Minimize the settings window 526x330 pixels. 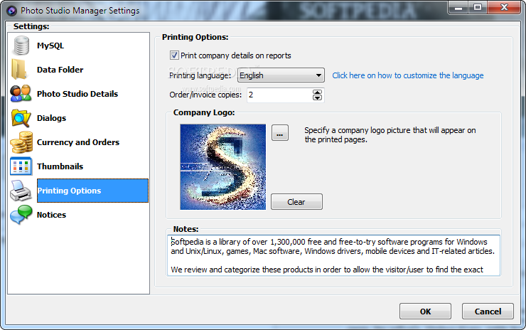(x=458, y=7)
